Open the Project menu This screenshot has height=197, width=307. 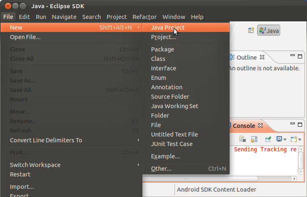pos(116,17)
